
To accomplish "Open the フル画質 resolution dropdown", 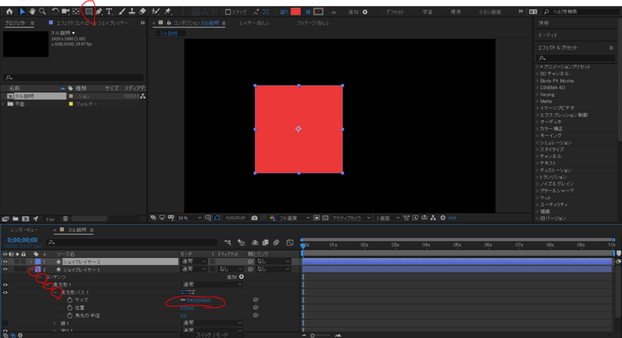I will [x=294, y=218].
